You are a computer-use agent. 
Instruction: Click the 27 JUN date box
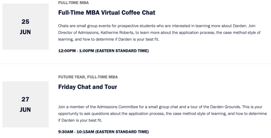pyautogui.click(x=25, y=104)
